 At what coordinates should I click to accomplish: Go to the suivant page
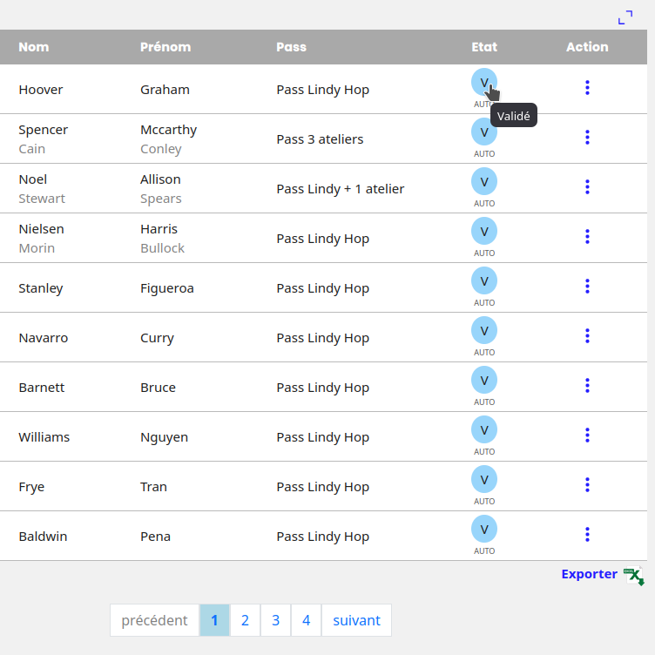click(x=356, y=620)
